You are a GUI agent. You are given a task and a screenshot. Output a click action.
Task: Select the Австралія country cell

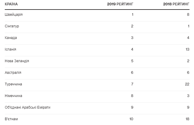click(13, 73)
